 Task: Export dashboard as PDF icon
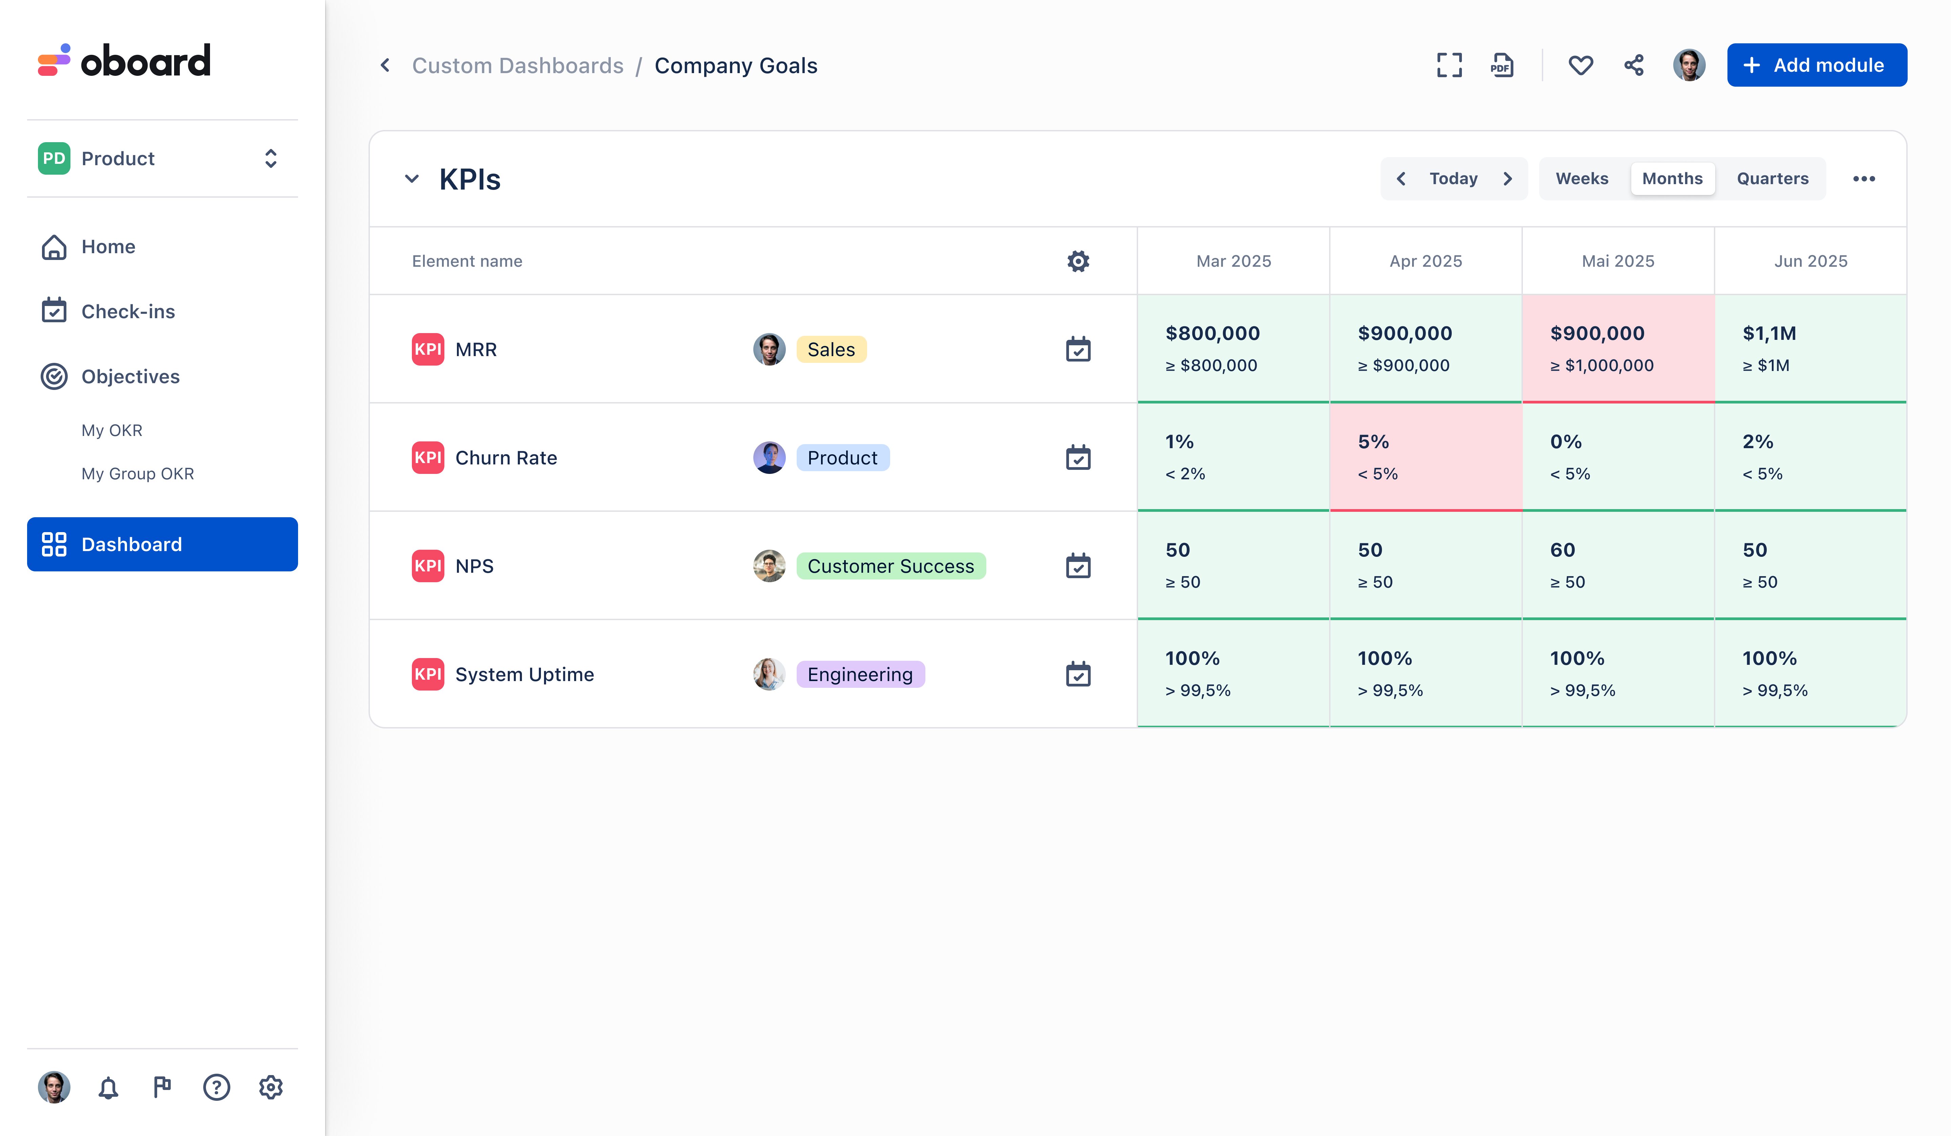(x=1502, y=65)
